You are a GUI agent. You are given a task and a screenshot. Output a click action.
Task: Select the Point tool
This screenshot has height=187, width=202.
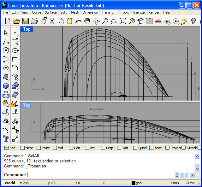(15, 33)
